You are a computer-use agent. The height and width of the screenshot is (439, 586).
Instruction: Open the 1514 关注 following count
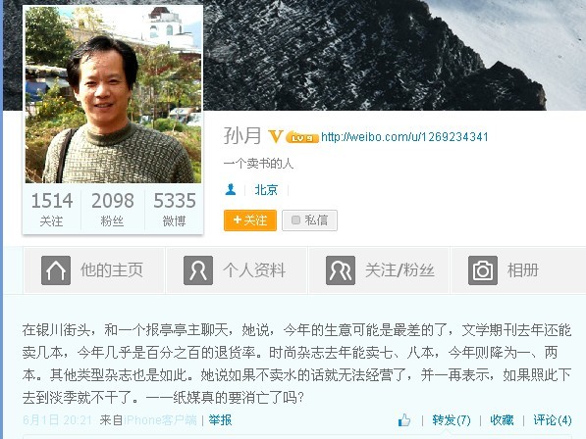tap(52, 209)
